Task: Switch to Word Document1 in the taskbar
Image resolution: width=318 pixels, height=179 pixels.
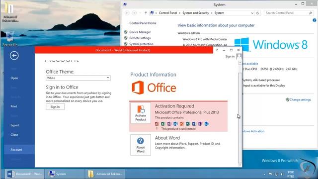Action: (x=24, y=174)
